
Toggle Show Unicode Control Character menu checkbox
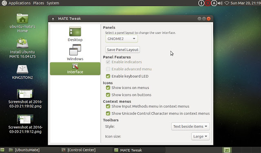108,113
